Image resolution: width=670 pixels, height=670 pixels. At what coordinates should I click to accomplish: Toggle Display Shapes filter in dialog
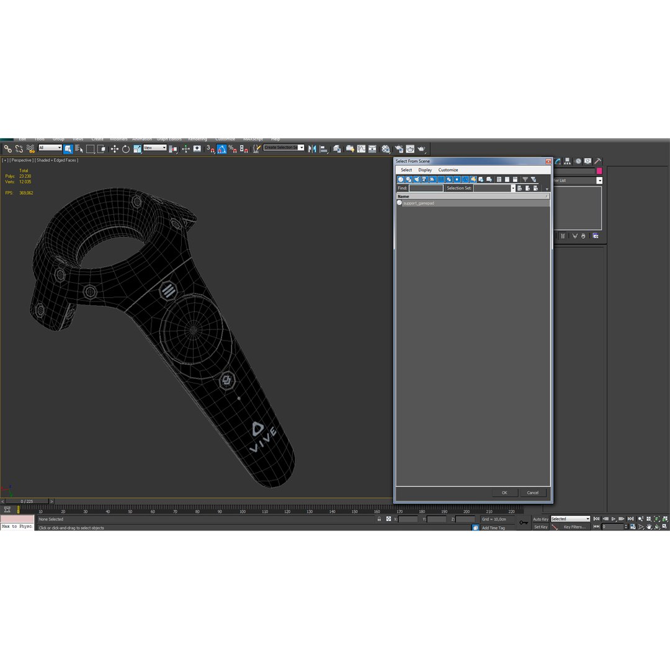pos(409,179)
